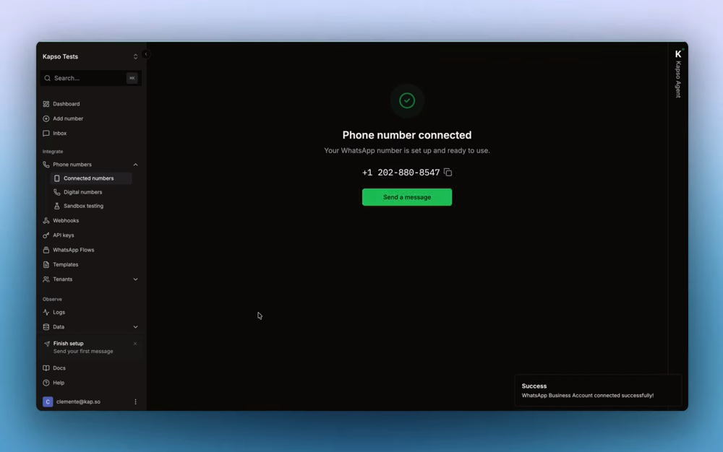Click the clemente@kap.so account email
Screen dimensions: 723x452
[78, 402]
